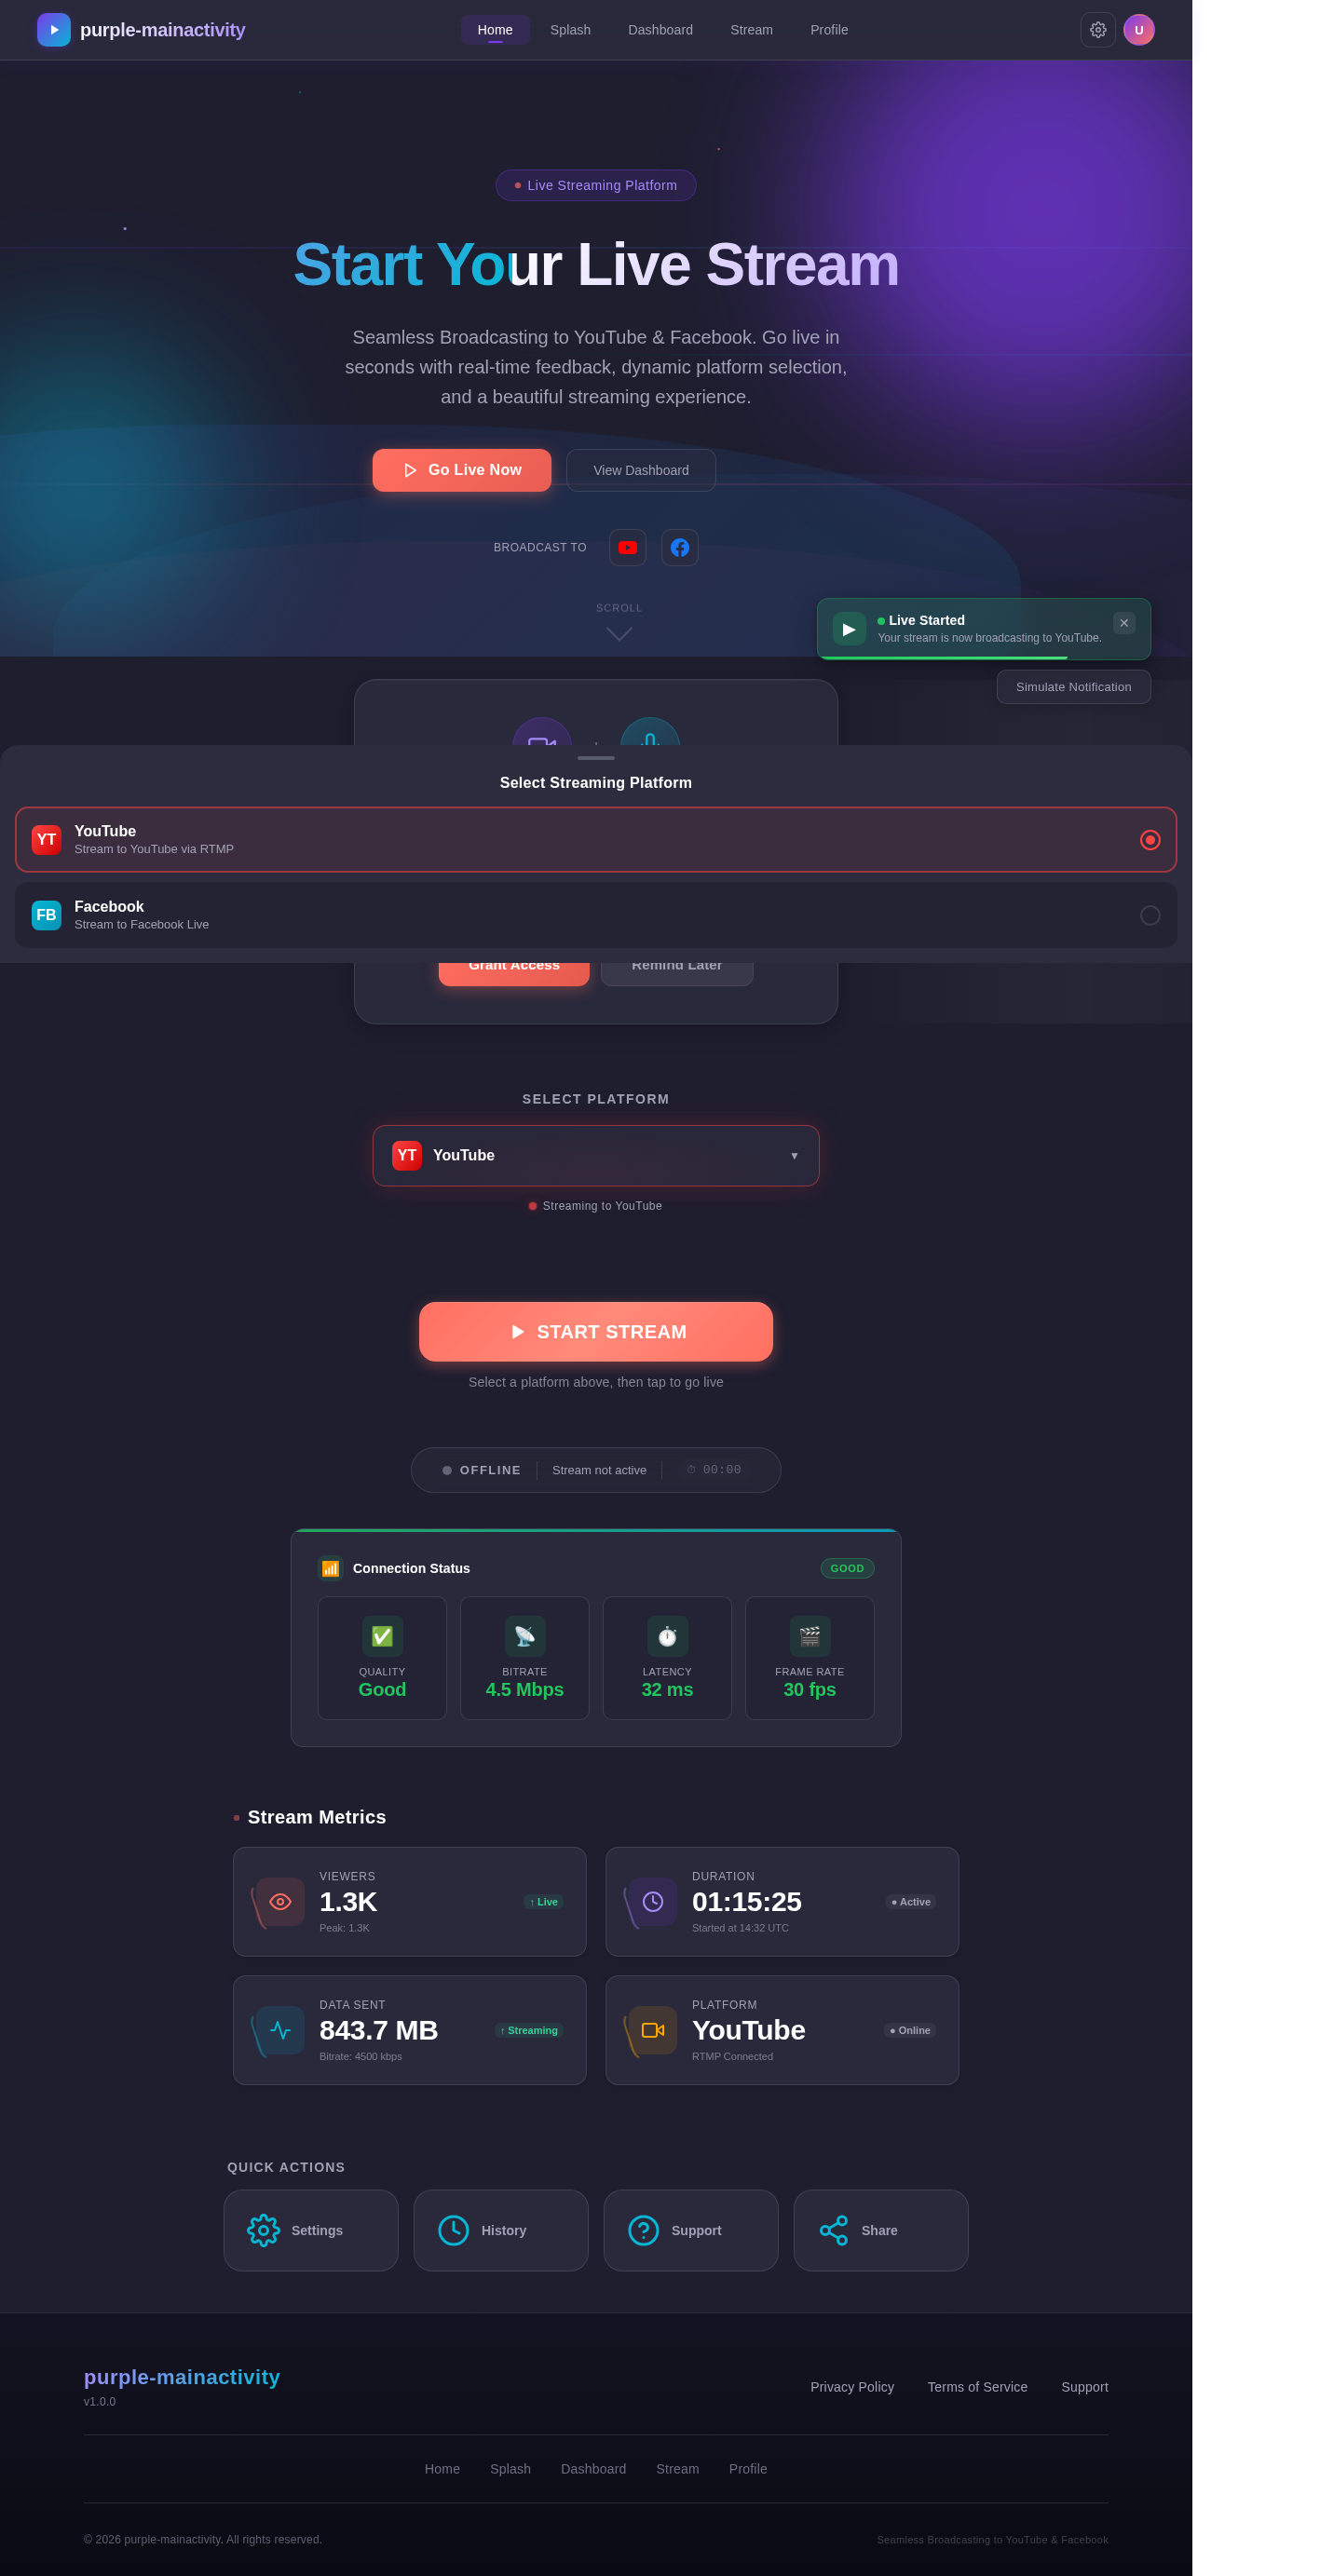
Task: Click Simulate Notification button
Action: point(1073,687)
